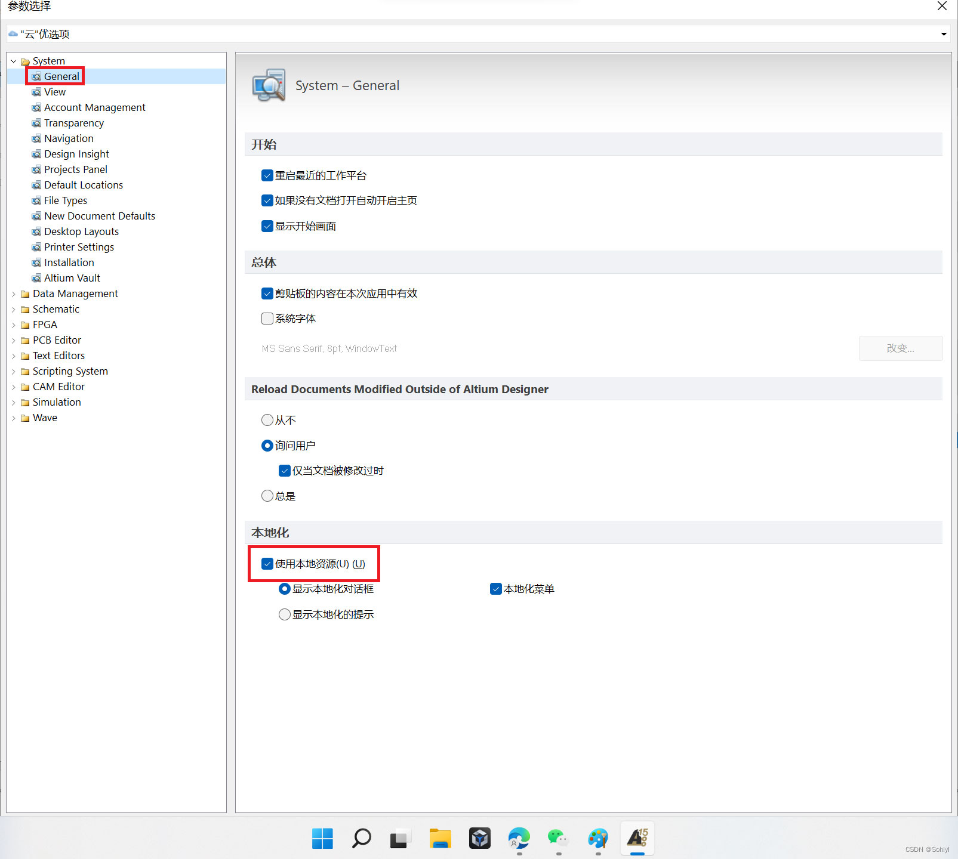The image size is (958, 859).
Task: Expand the FPGA tree node
Action: (x=14, y=325)
